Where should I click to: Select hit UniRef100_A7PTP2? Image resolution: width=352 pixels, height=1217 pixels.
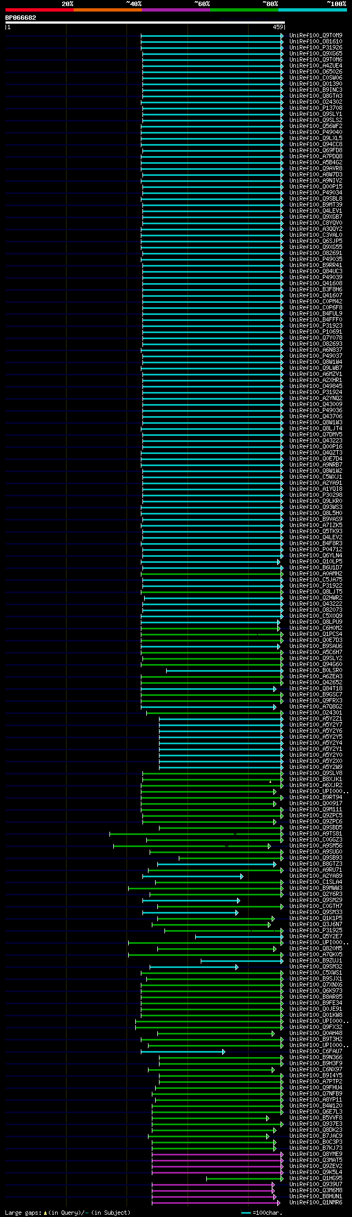tap(316, 1082)
